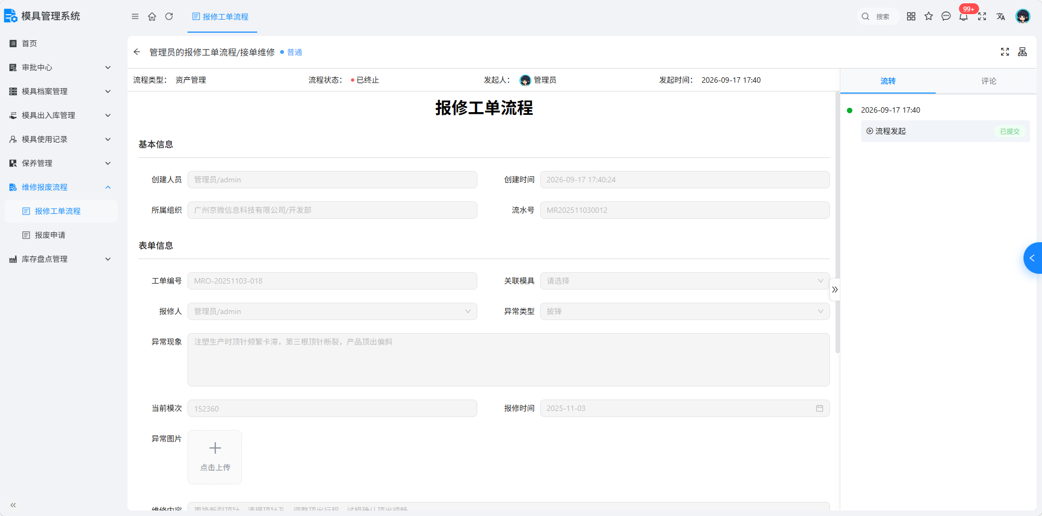Open the 报废申请 sidebar item
Screen dimensions: 1042x516
pyautogui.click(x=61, y=235)
